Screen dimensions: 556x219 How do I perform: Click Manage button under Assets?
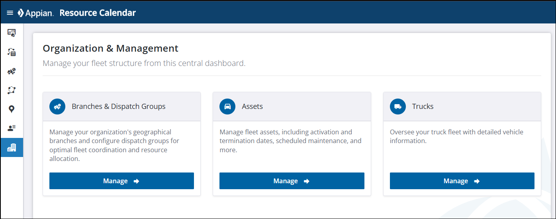[292, 181]
